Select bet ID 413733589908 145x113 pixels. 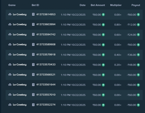coord(46,45)
